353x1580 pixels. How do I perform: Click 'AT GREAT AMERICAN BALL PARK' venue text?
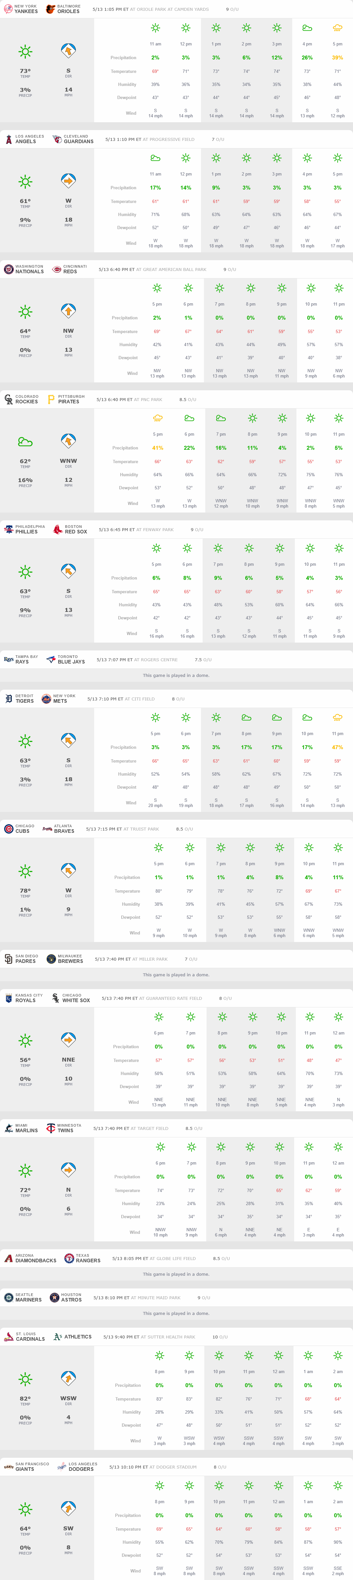point(171,270)
